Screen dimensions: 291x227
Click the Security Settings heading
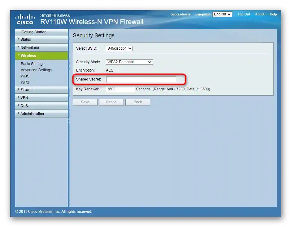click(x=93, y=35)
